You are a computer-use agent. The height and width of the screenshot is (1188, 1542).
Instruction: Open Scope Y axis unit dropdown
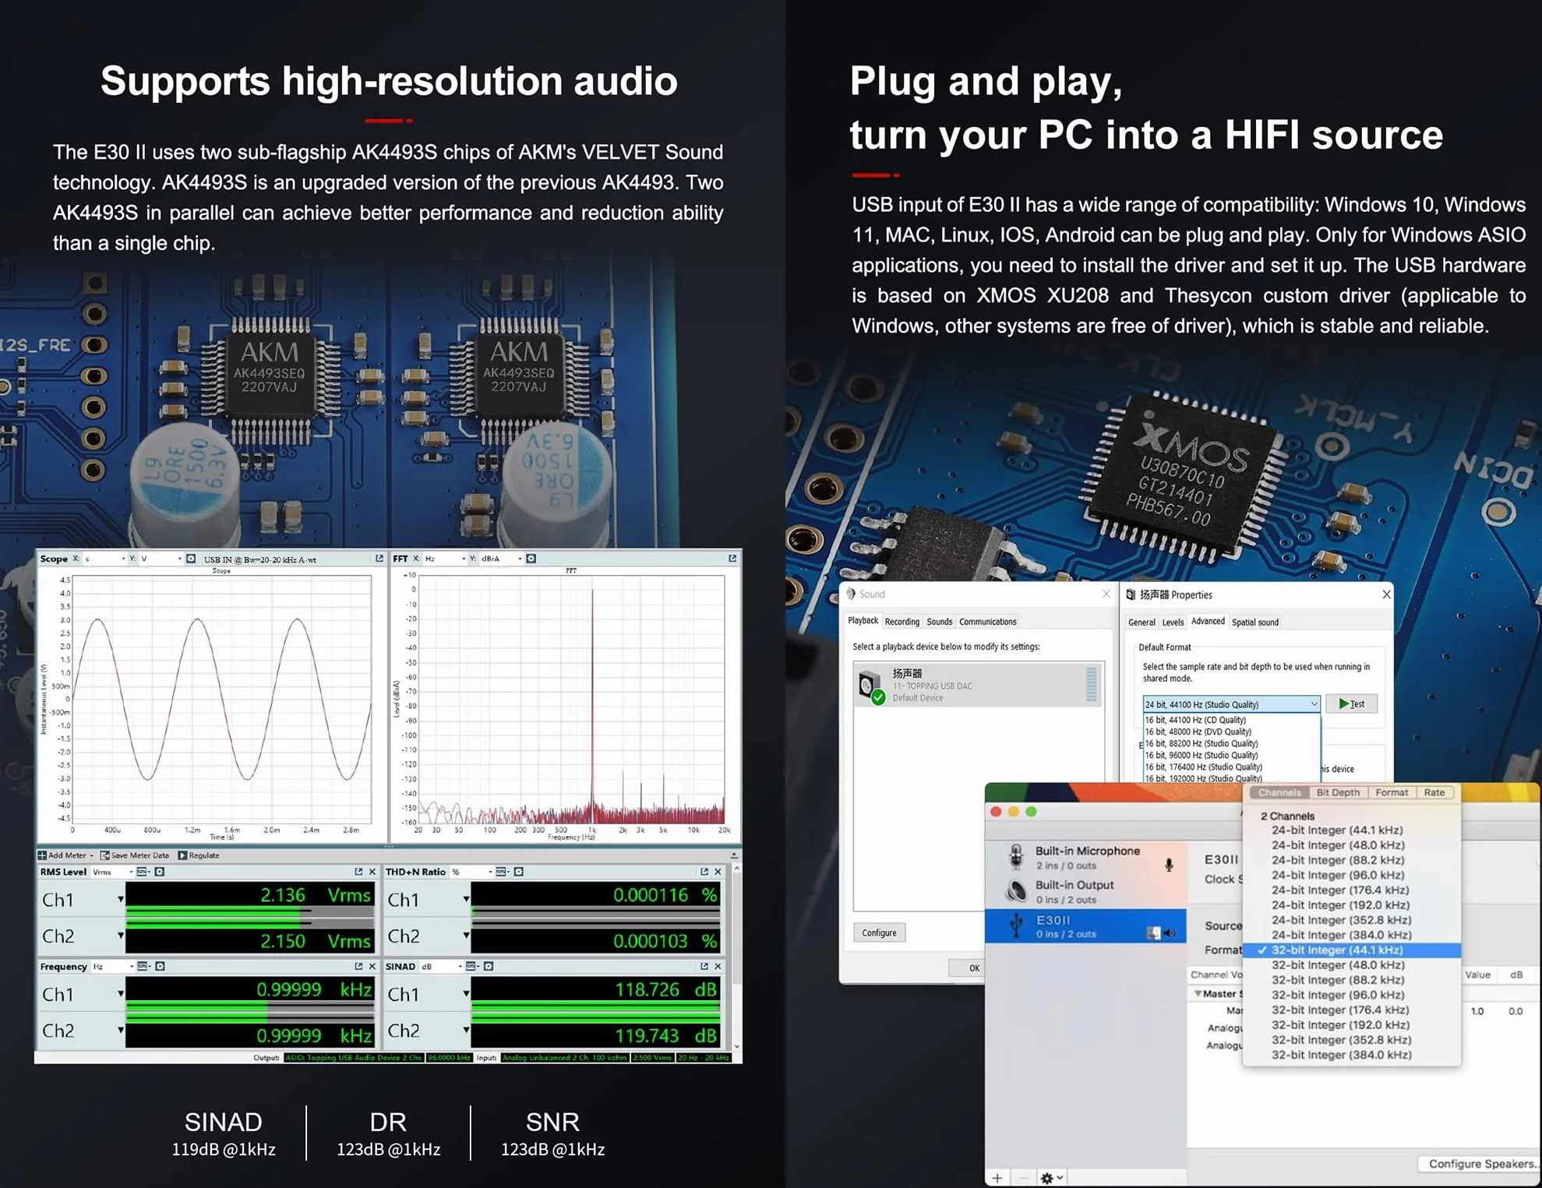click(x=161, y=559)
